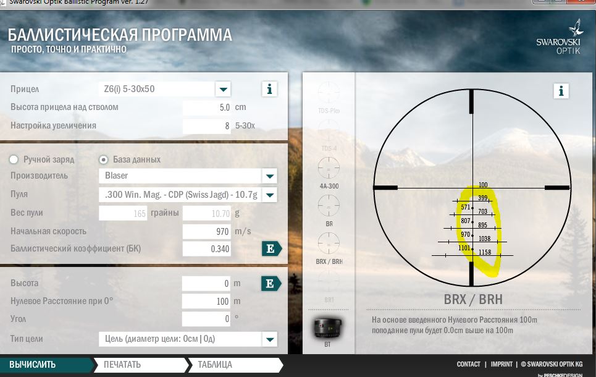
Task: Select the База данных radio button
Action: click(x=104, y=159)
